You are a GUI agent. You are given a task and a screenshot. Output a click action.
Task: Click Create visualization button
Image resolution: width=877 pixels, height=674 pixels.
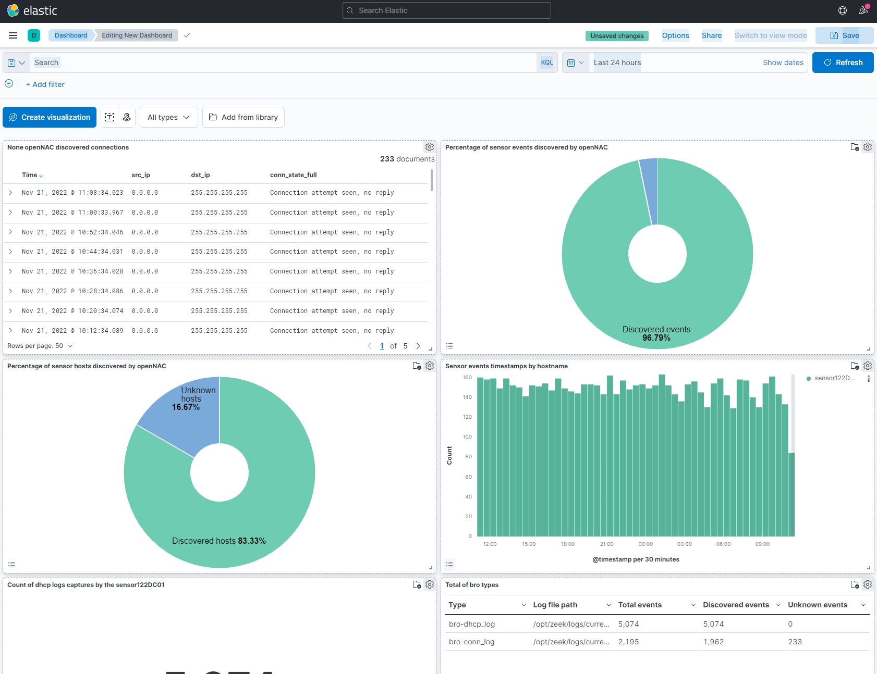[x=50, y=117]
